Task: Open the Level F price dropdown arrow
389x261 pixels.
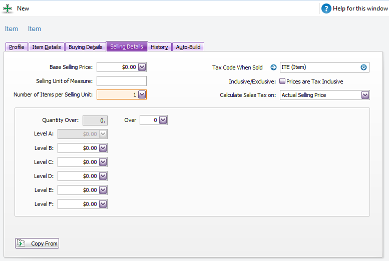Action: (103, 204)
